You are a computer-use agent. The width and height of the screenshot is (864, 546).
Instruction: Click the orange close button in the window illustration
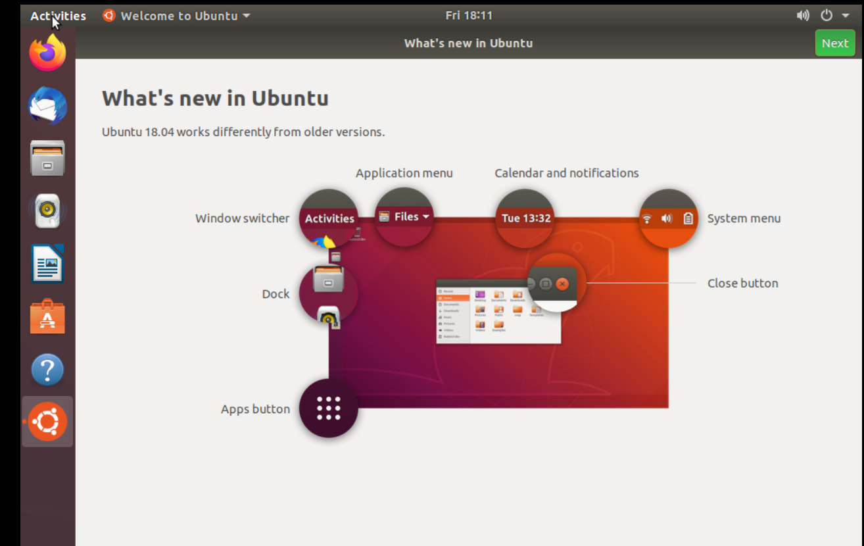click(x=562, y=284)
